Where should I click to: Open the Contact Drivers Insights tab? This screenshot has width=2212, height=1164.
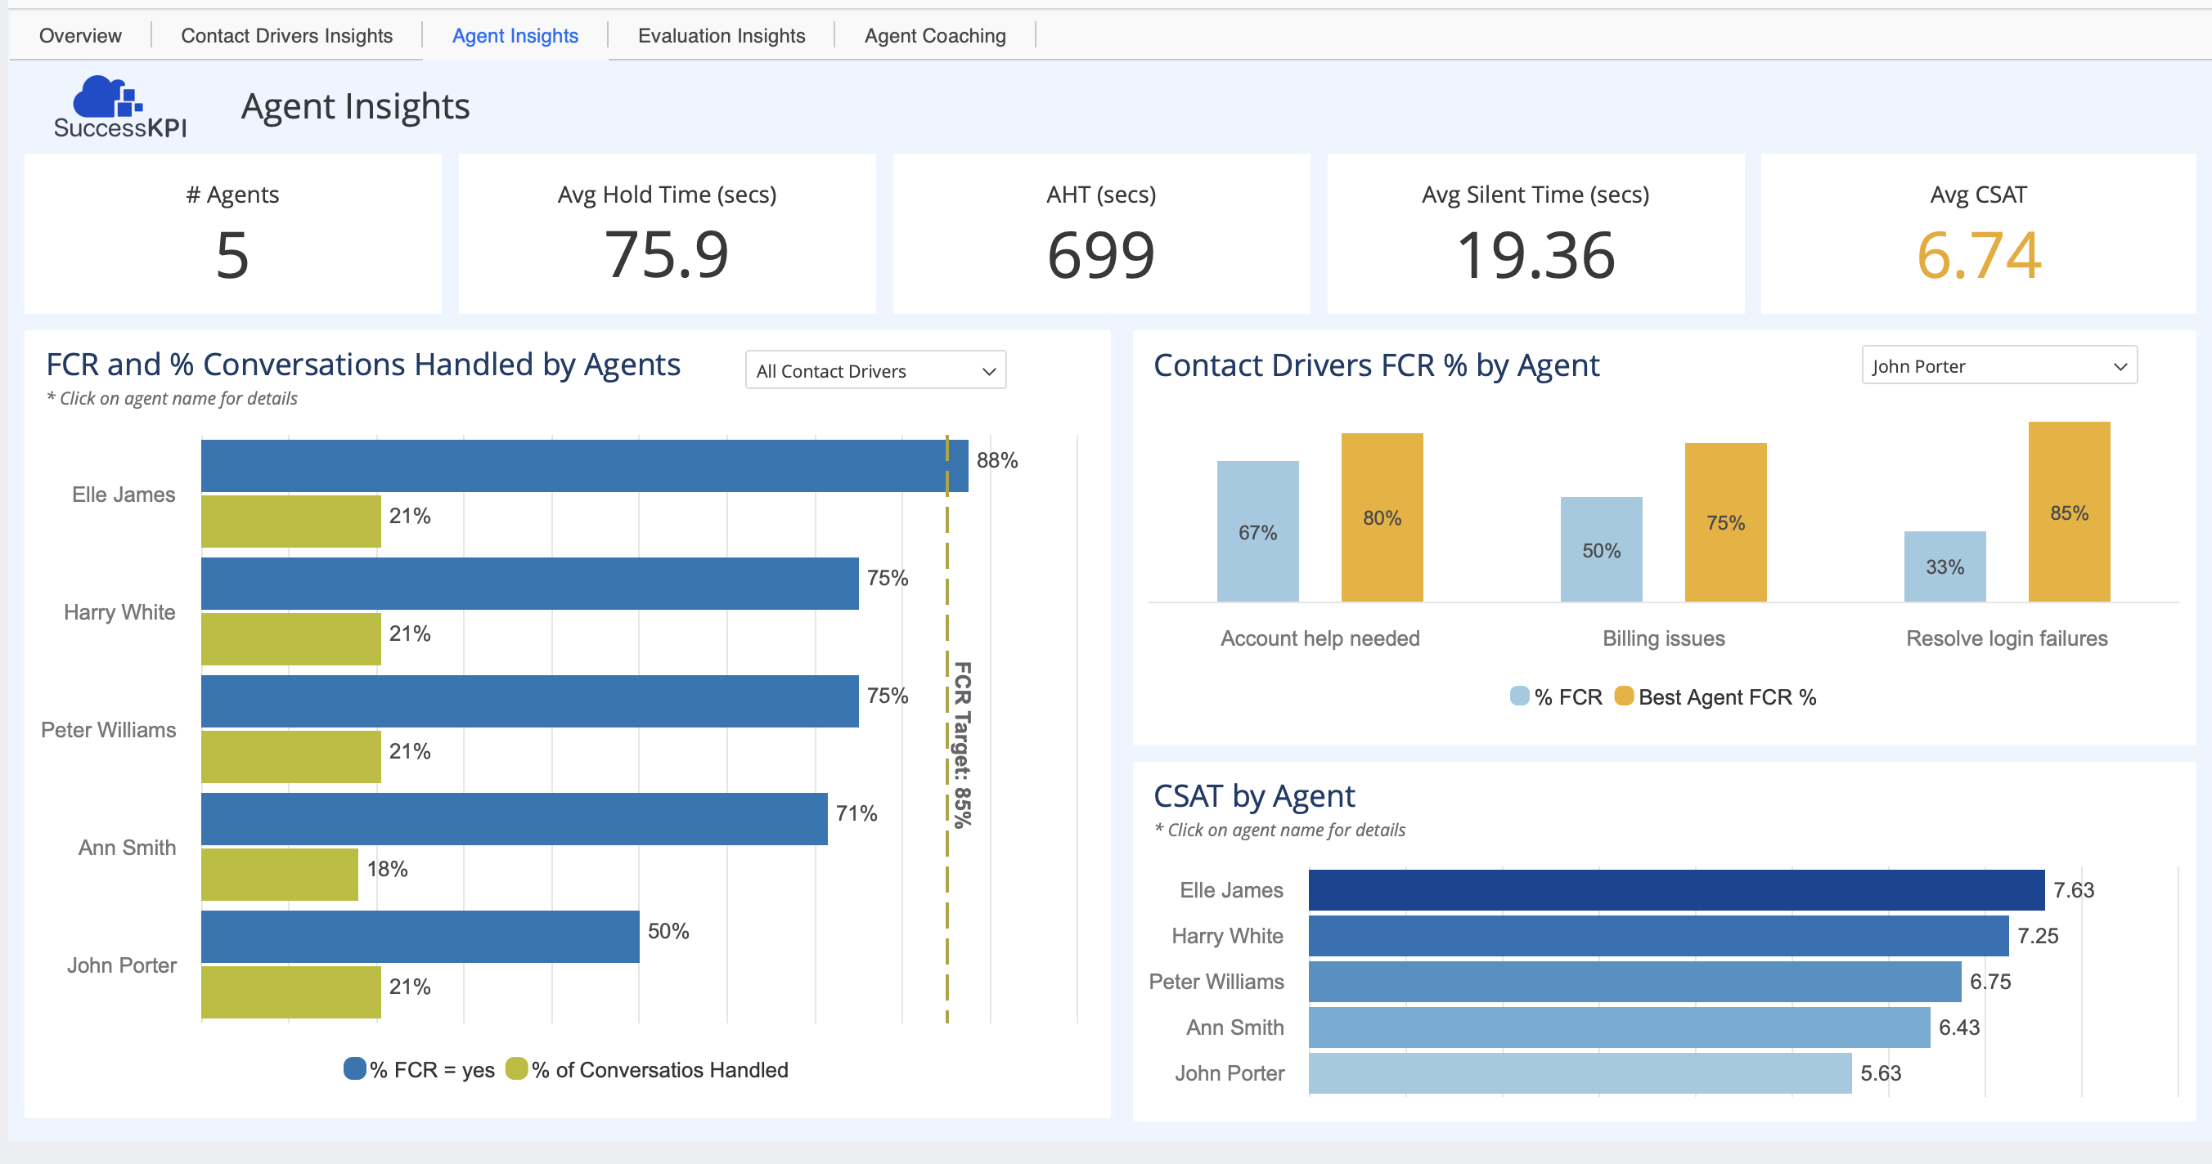(286, 35)
